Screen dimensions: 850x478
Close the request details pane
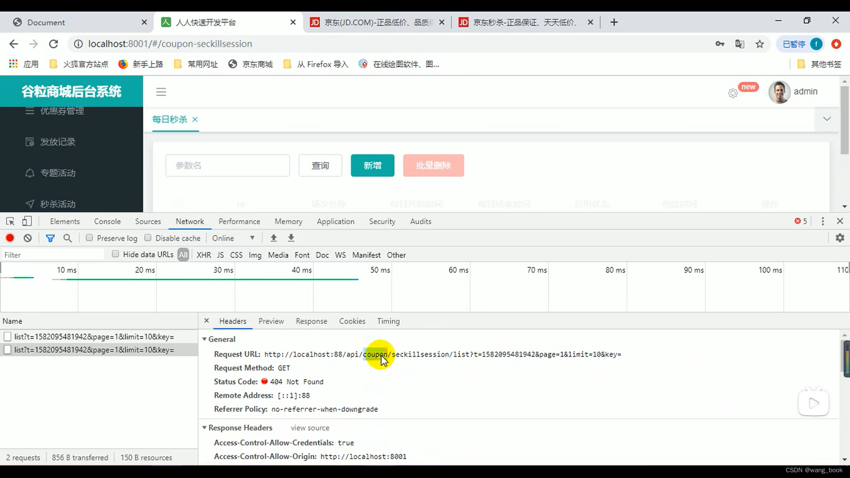pos(206,320)
